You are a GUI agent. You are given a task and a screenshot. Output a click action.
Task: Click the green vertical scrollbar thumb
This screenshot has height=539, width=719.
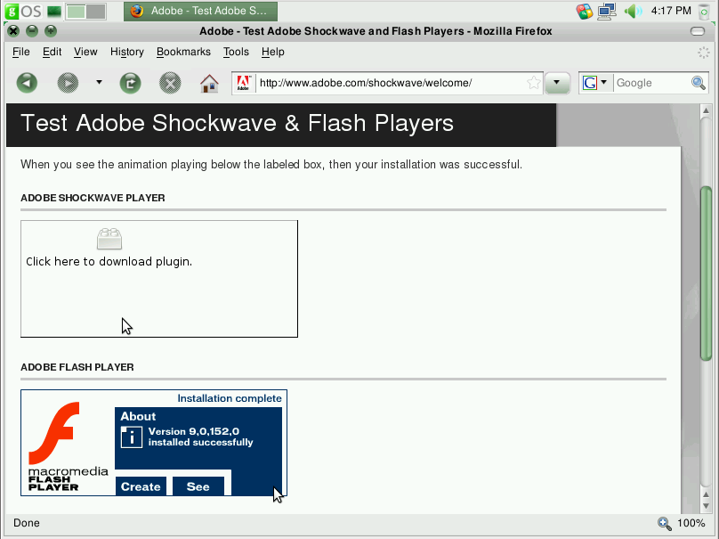706,273
